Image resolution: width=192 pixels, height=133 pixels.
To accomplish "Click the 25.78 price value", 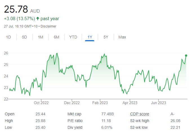I will point(16,9).
